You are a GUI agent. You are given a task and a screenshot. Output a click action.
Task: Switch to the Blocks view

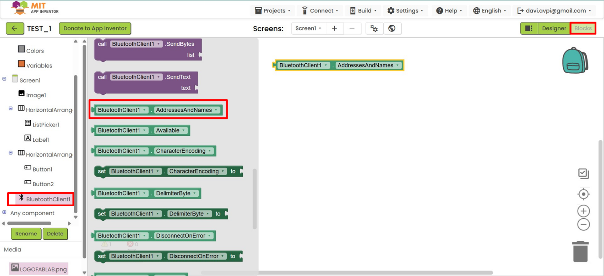(x=583, y=28)
